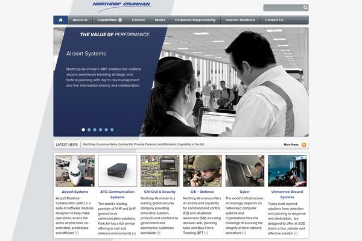Open the About us menu
The height and width of the screenshot is (241, 362).
pos(80,20)
